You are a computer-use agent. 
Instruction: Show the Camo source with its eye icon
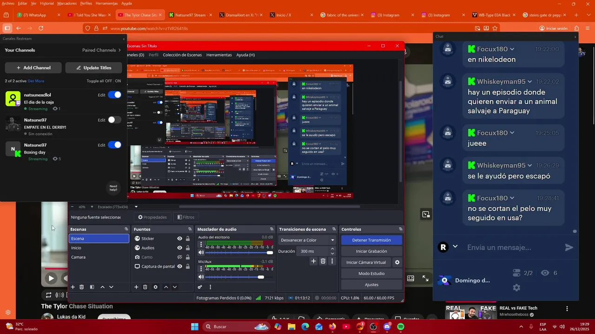click(x=179, y=257)
